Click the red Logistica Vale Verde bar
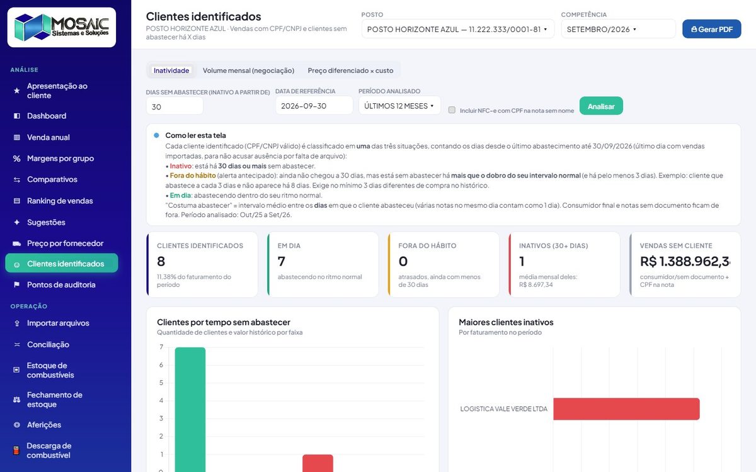Screen dimensions: 756x472 pyautogui.click(x=627, y=409)
